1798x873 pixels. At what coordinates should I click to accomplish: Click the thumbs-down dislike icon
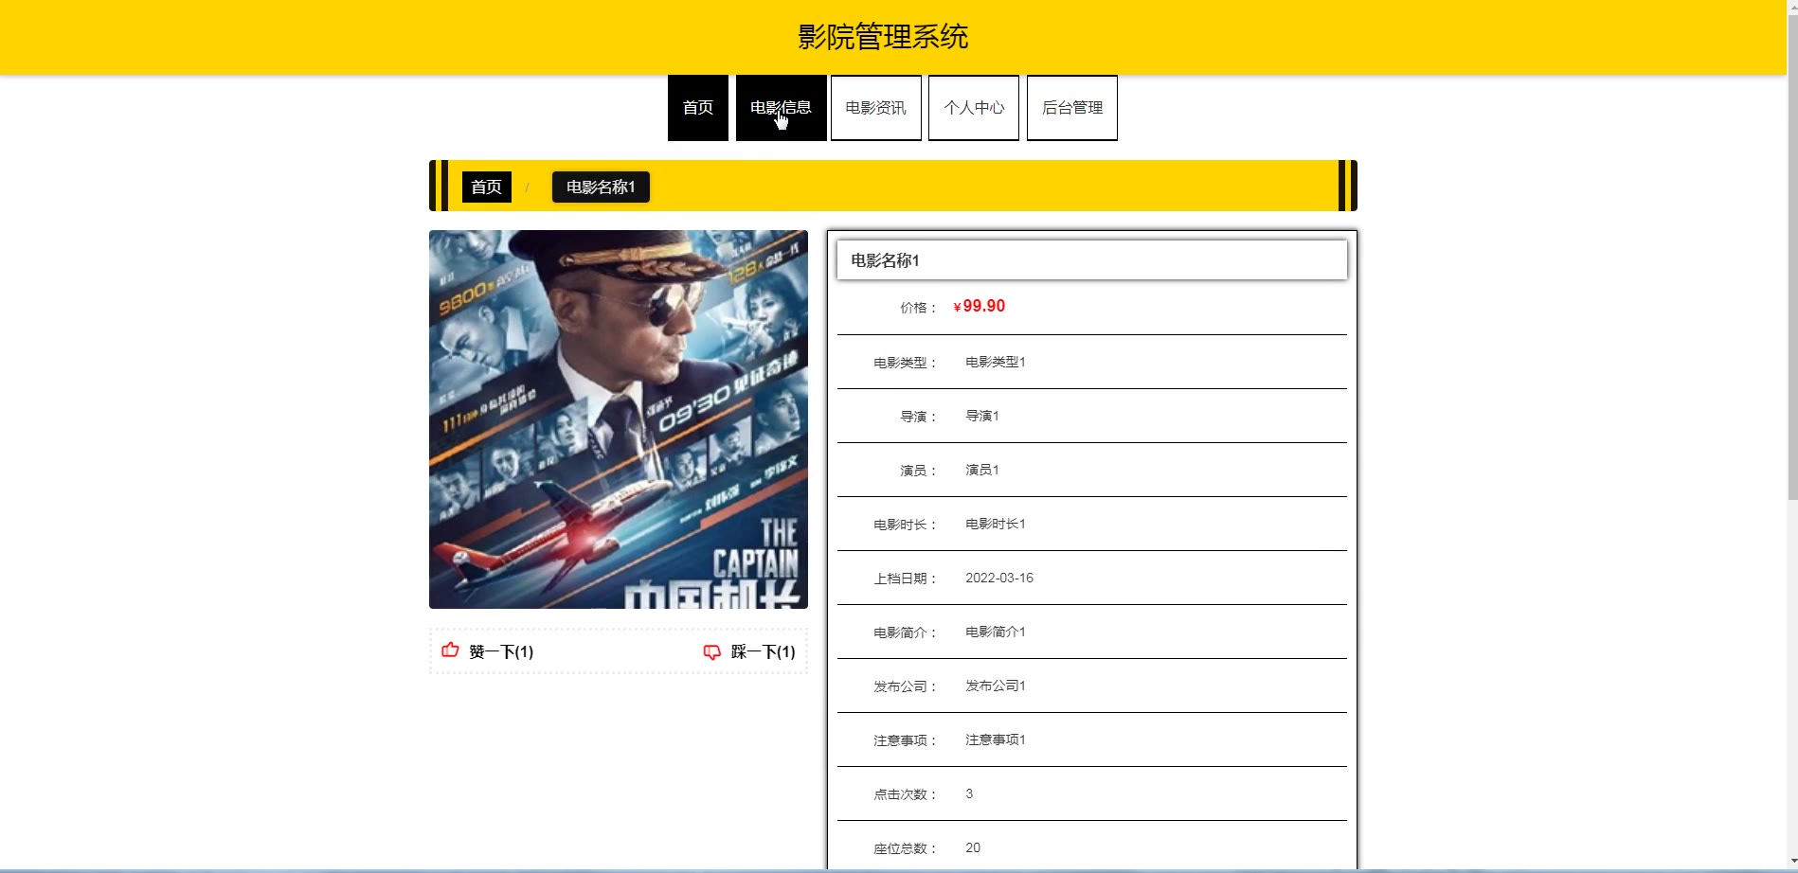coord(712,651)
